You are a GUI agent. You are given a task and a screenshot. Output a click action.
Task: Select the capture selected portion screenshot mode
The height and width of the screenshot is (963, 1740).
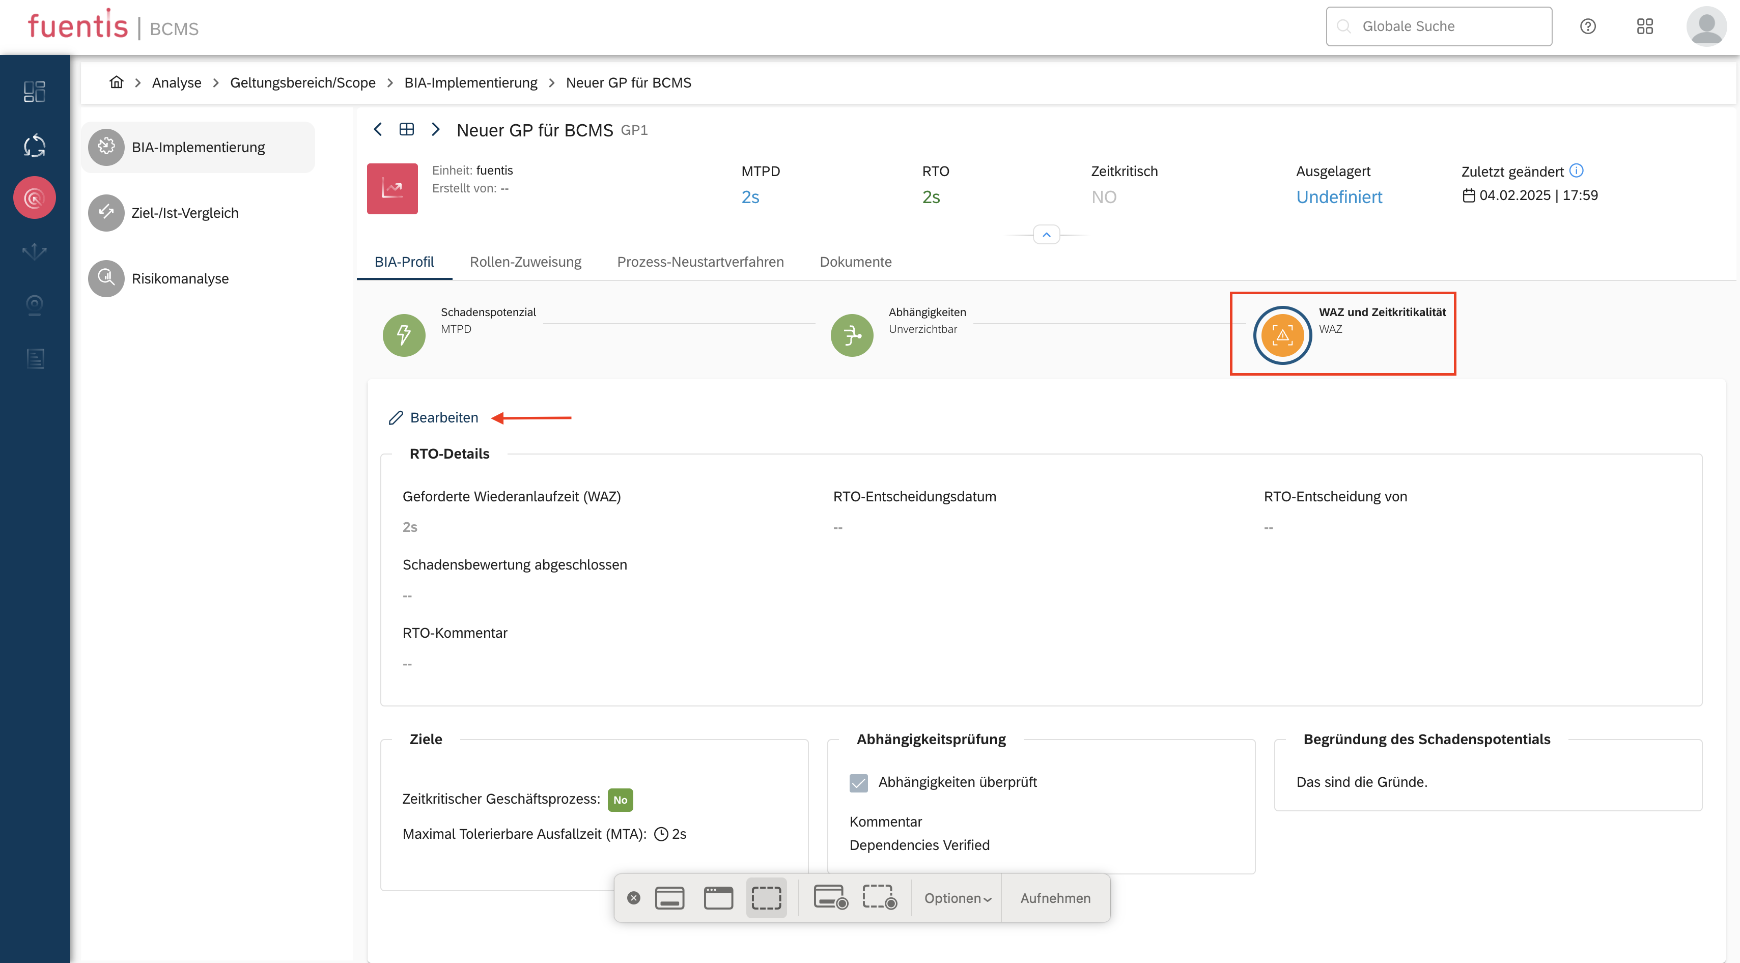766,898
